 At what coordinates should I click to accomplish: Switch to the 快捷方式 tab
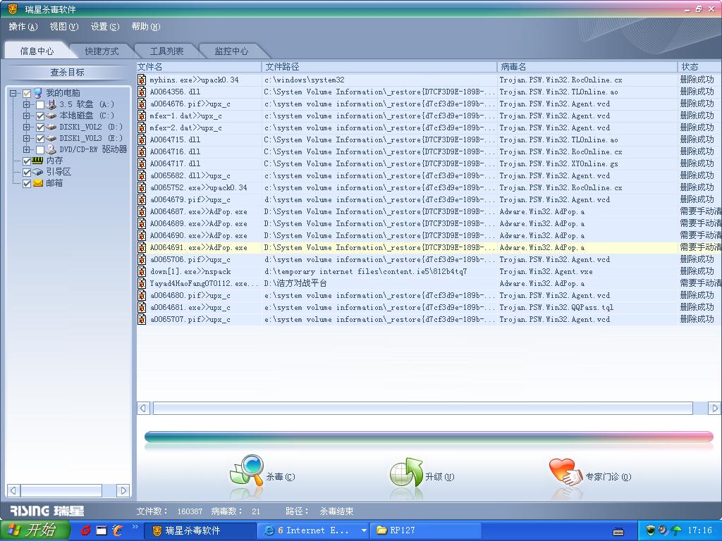[x=102, y=51]
